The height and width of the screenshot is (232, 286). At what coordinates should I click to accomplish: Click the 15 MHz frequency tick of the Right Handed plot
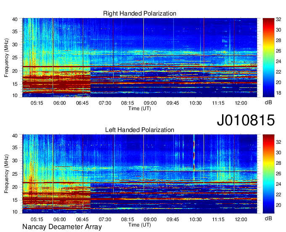(15, 84)
